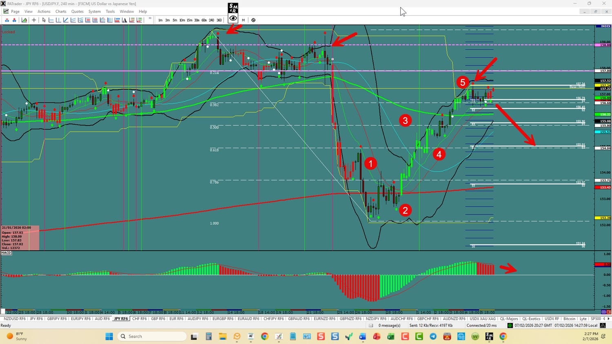Open the Actions menu
This screenshot has height=344, width=612.
point(44,11)
